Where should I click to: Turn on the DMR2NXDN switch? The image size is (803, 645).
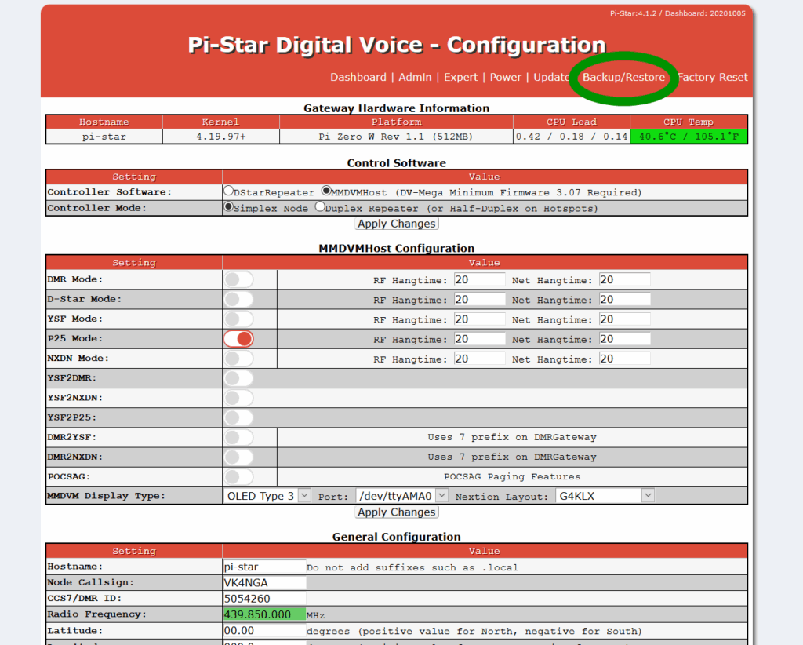(238, 457)
